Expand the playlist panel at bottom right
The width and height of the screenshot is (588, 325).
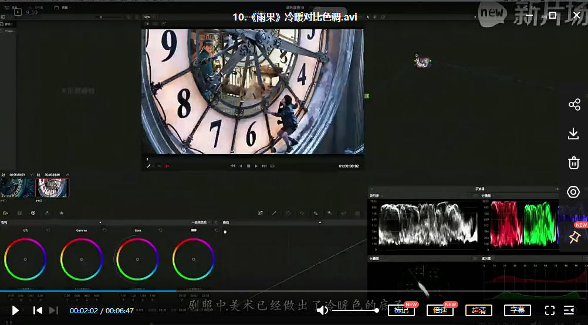point(569,310)
